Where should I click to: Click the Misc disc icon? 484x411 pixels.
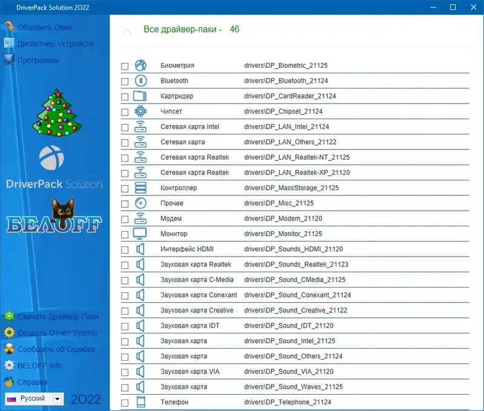click(x=141, y=203)
